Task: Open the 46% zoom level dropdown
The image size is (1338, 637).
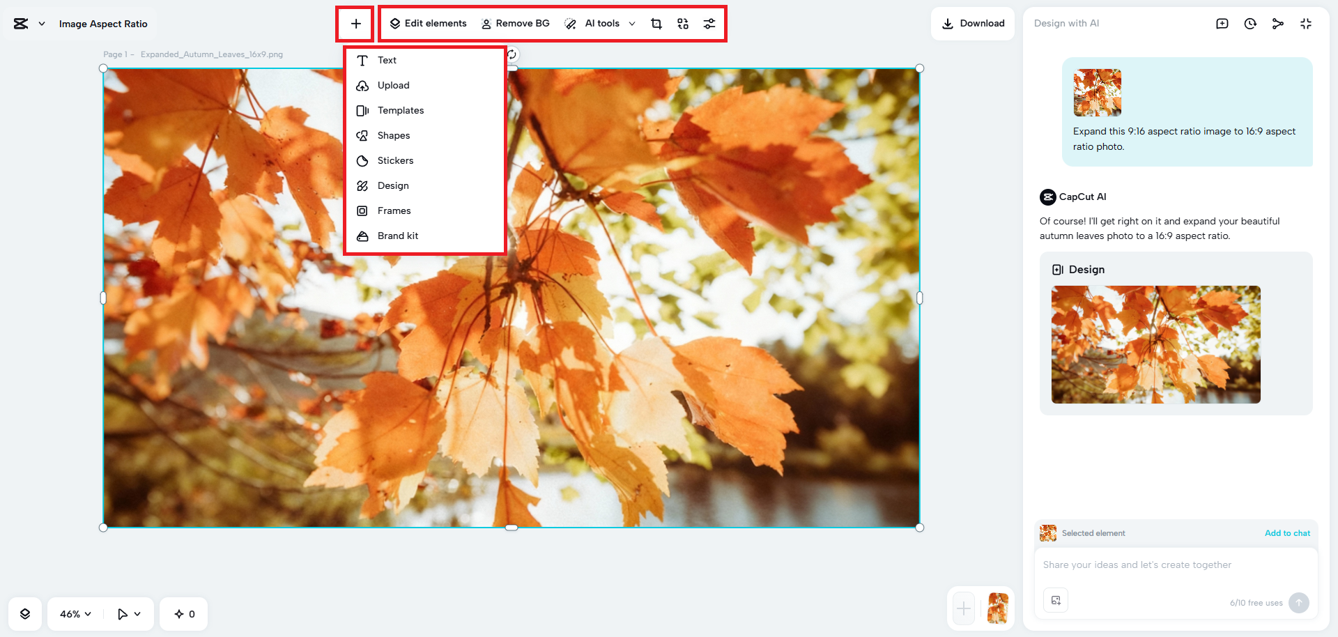Action: pos(75,614)
